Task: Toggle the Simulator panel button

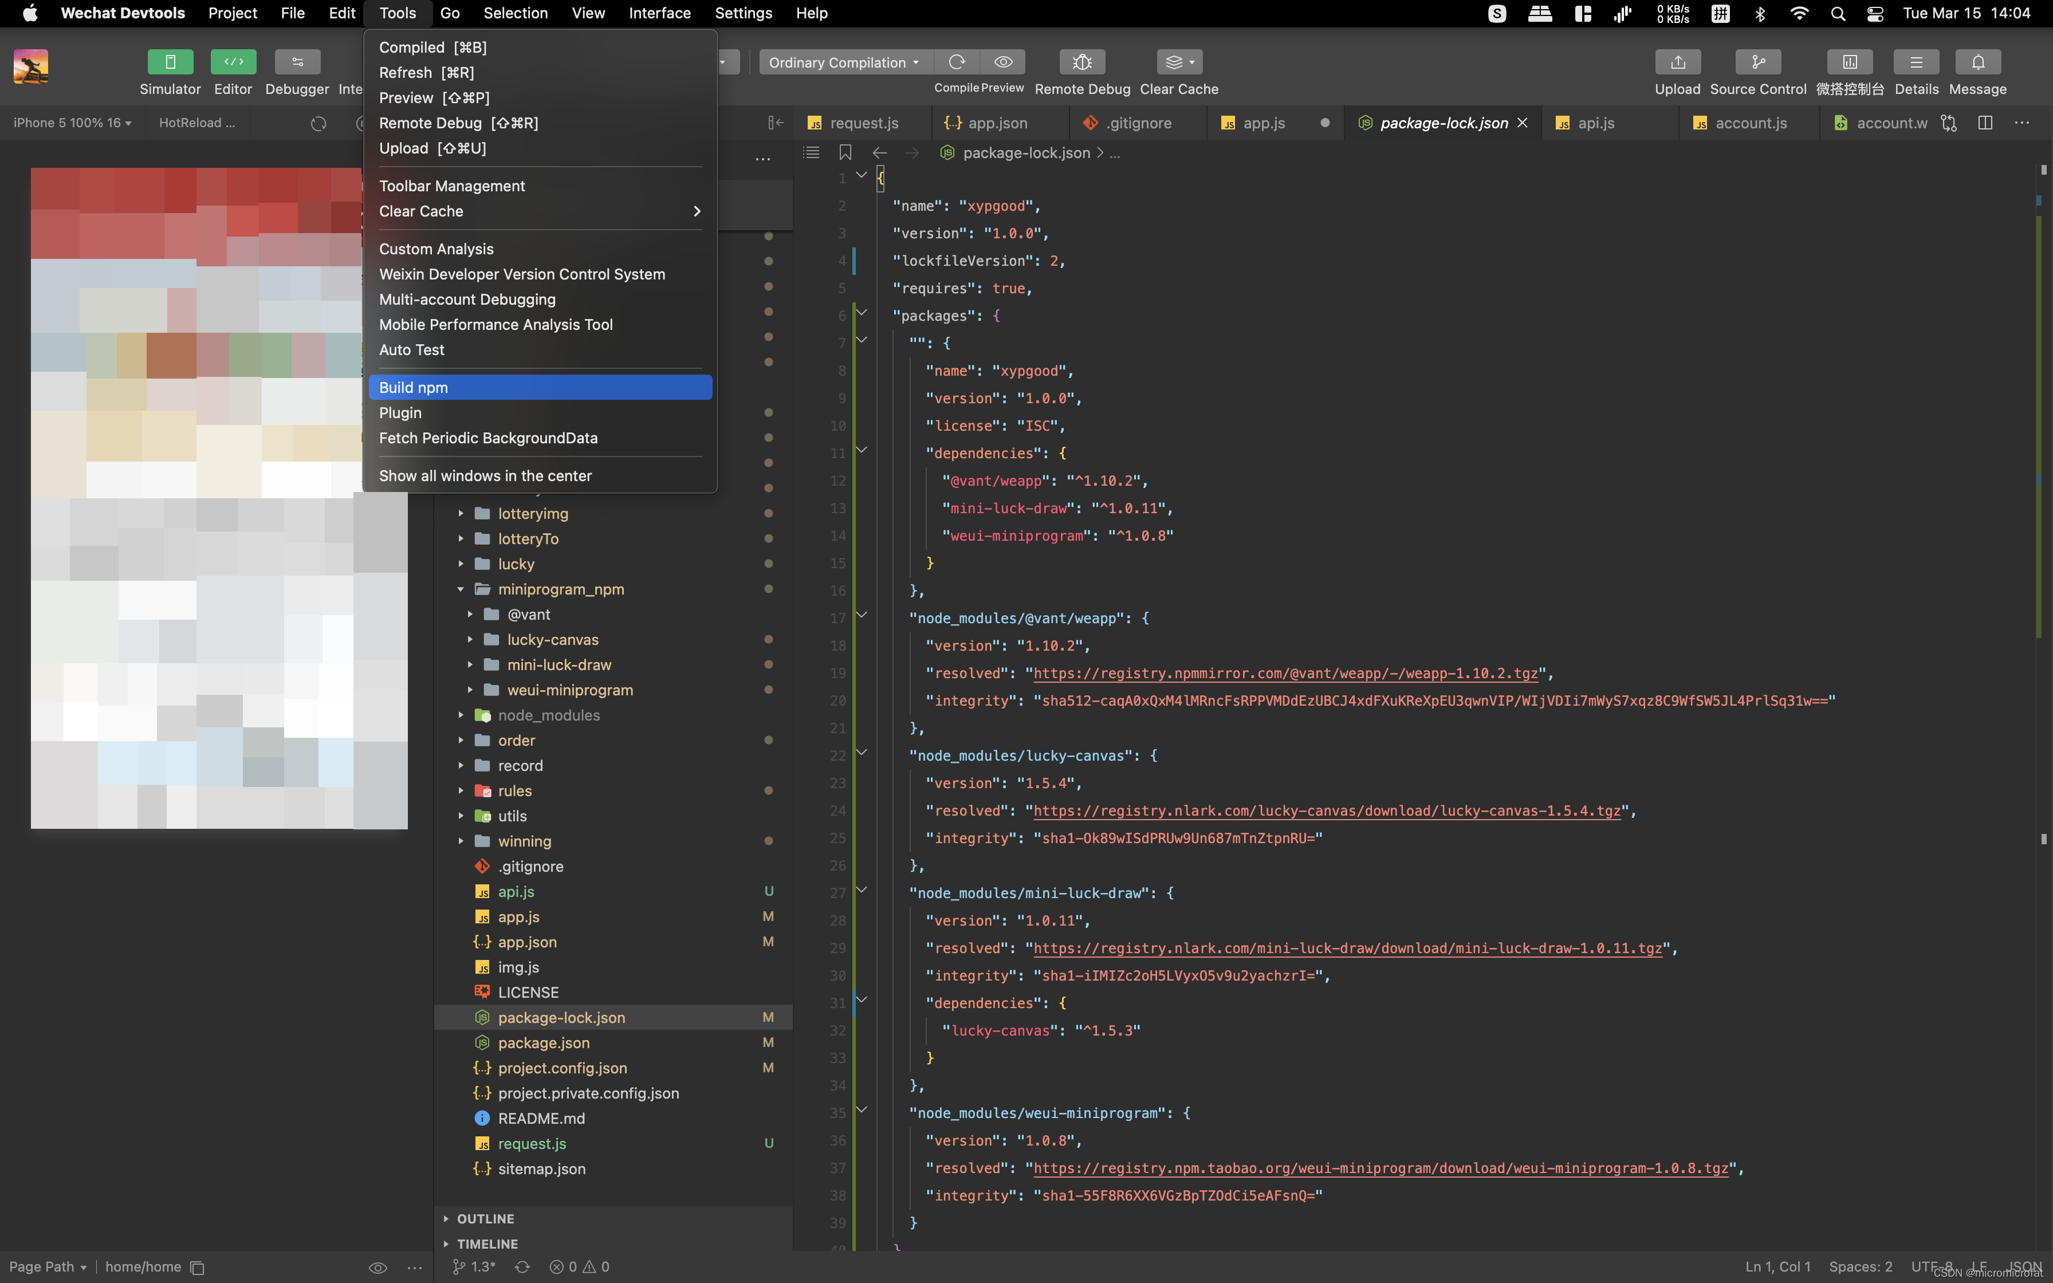Action: pos(170,62)
